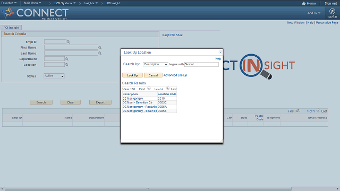Cancel the location lookup
This screenshot has width=340, height=191.
pyautogui.click(x=153, y=75)
